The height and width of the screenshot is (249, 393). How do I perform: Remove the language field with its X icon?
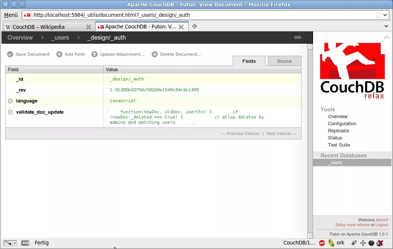(x=10, y=101)
